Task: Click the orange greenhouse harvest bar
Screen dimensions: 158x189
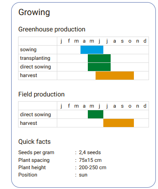Action: click(x=115, y=75)
